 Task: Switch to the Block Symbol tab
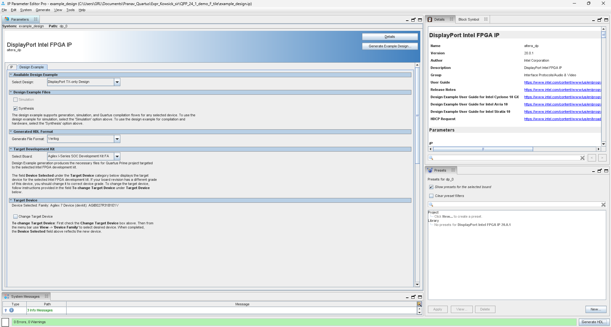pyautogui.click(x=469, y=19)
